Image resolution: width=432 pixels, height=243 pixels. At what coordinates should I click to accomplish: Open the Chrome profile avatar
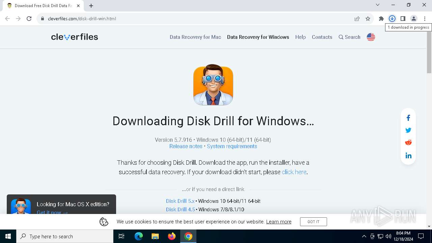point(413,19)
